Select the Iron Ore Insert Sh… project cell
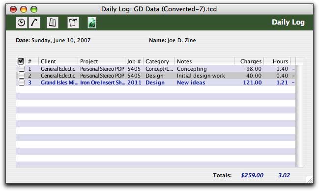The image size is (319, 191). point(102,82)
